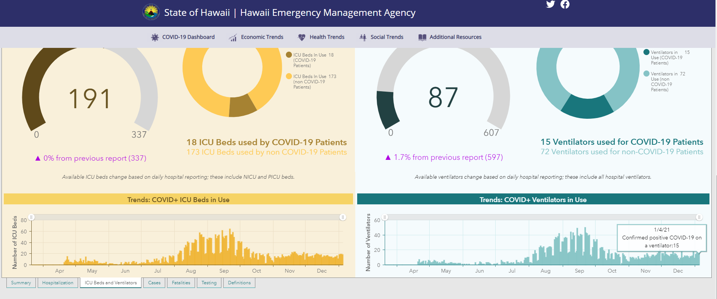Open the Economic Trends menu link
The height and width of the screenshot is (299, 717).
[x=262, y=37]
